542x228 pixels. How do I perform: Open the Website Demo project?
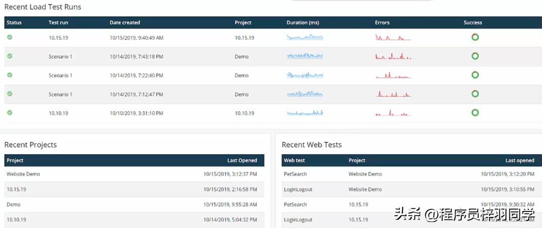click(x=23, y=174)
